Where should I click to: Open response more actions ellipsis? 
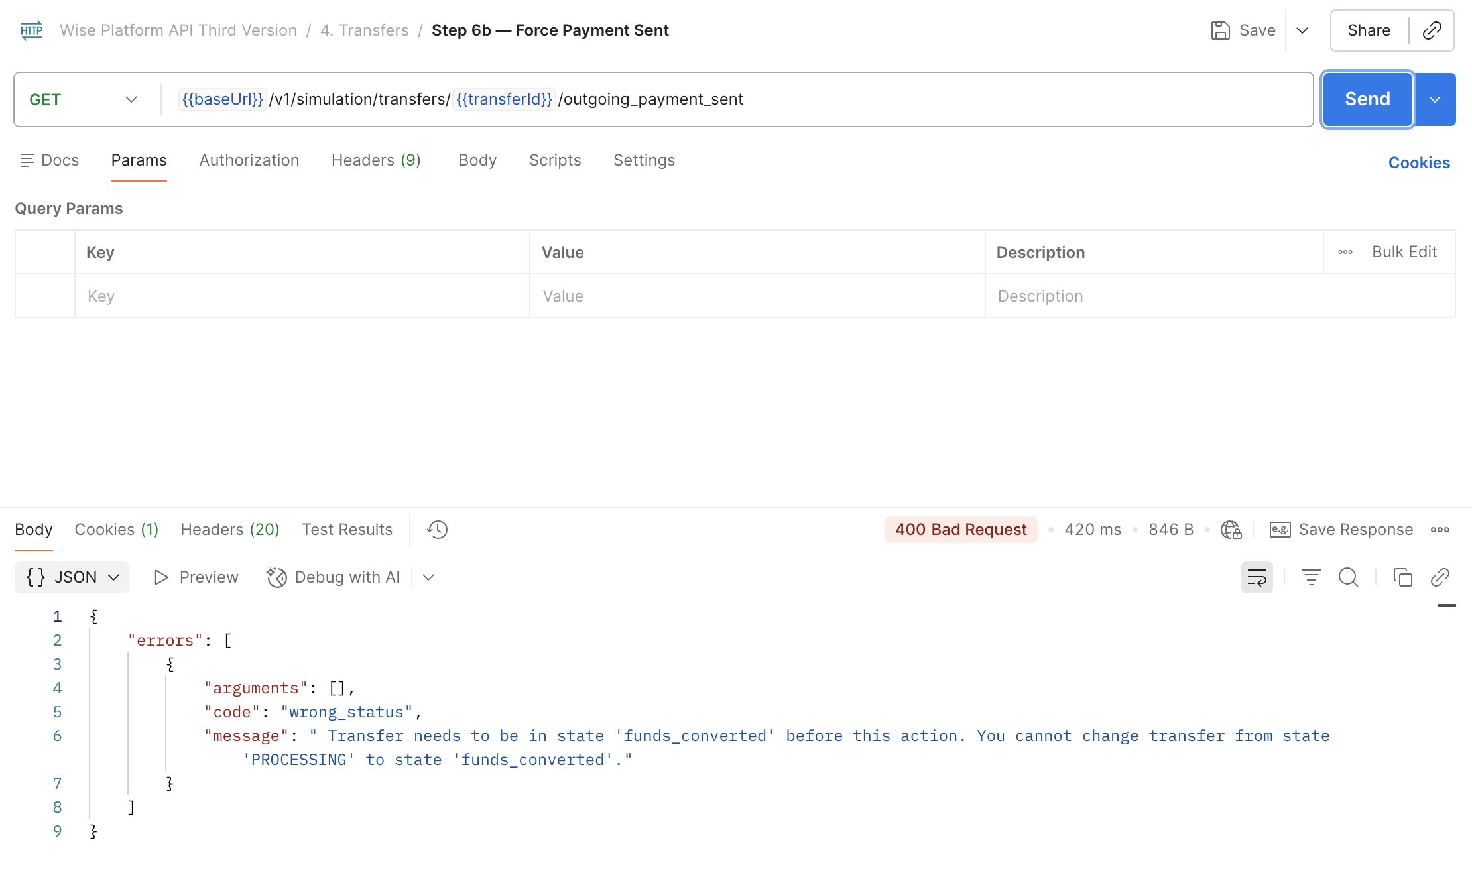tap(1440, 530)
